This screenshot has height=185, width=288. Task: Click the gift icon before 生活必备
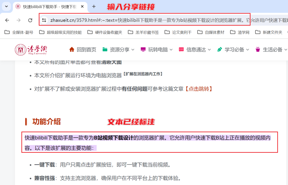(258, 49)
